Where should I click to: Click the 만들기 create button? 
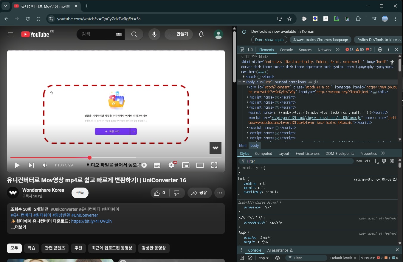179,34
